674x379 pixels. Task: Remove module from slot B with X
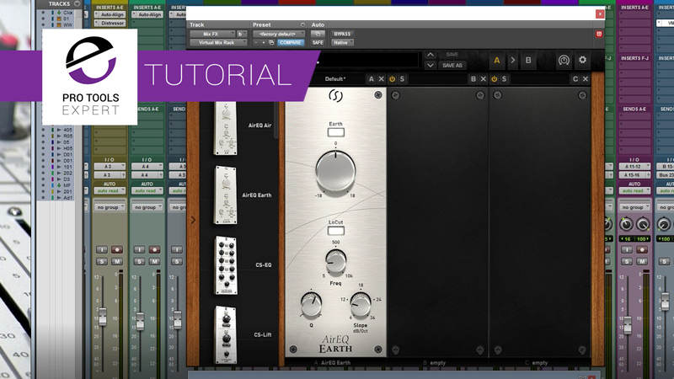tap(483, 79)
